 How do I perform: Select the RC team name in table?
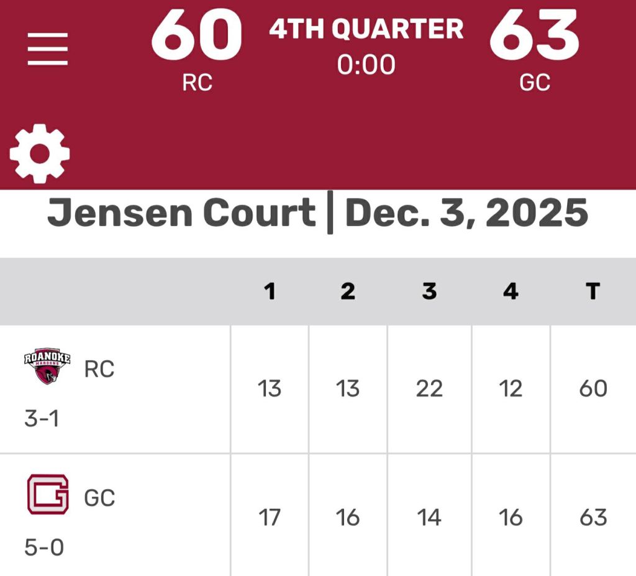point(99,369)
